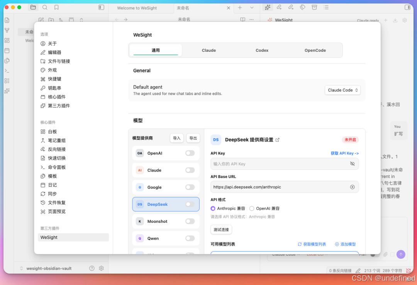The width and height of the screenshot is (417, 285).
Task: Toggle the left sidebar panel icon
Action: (x=101, y=7)
